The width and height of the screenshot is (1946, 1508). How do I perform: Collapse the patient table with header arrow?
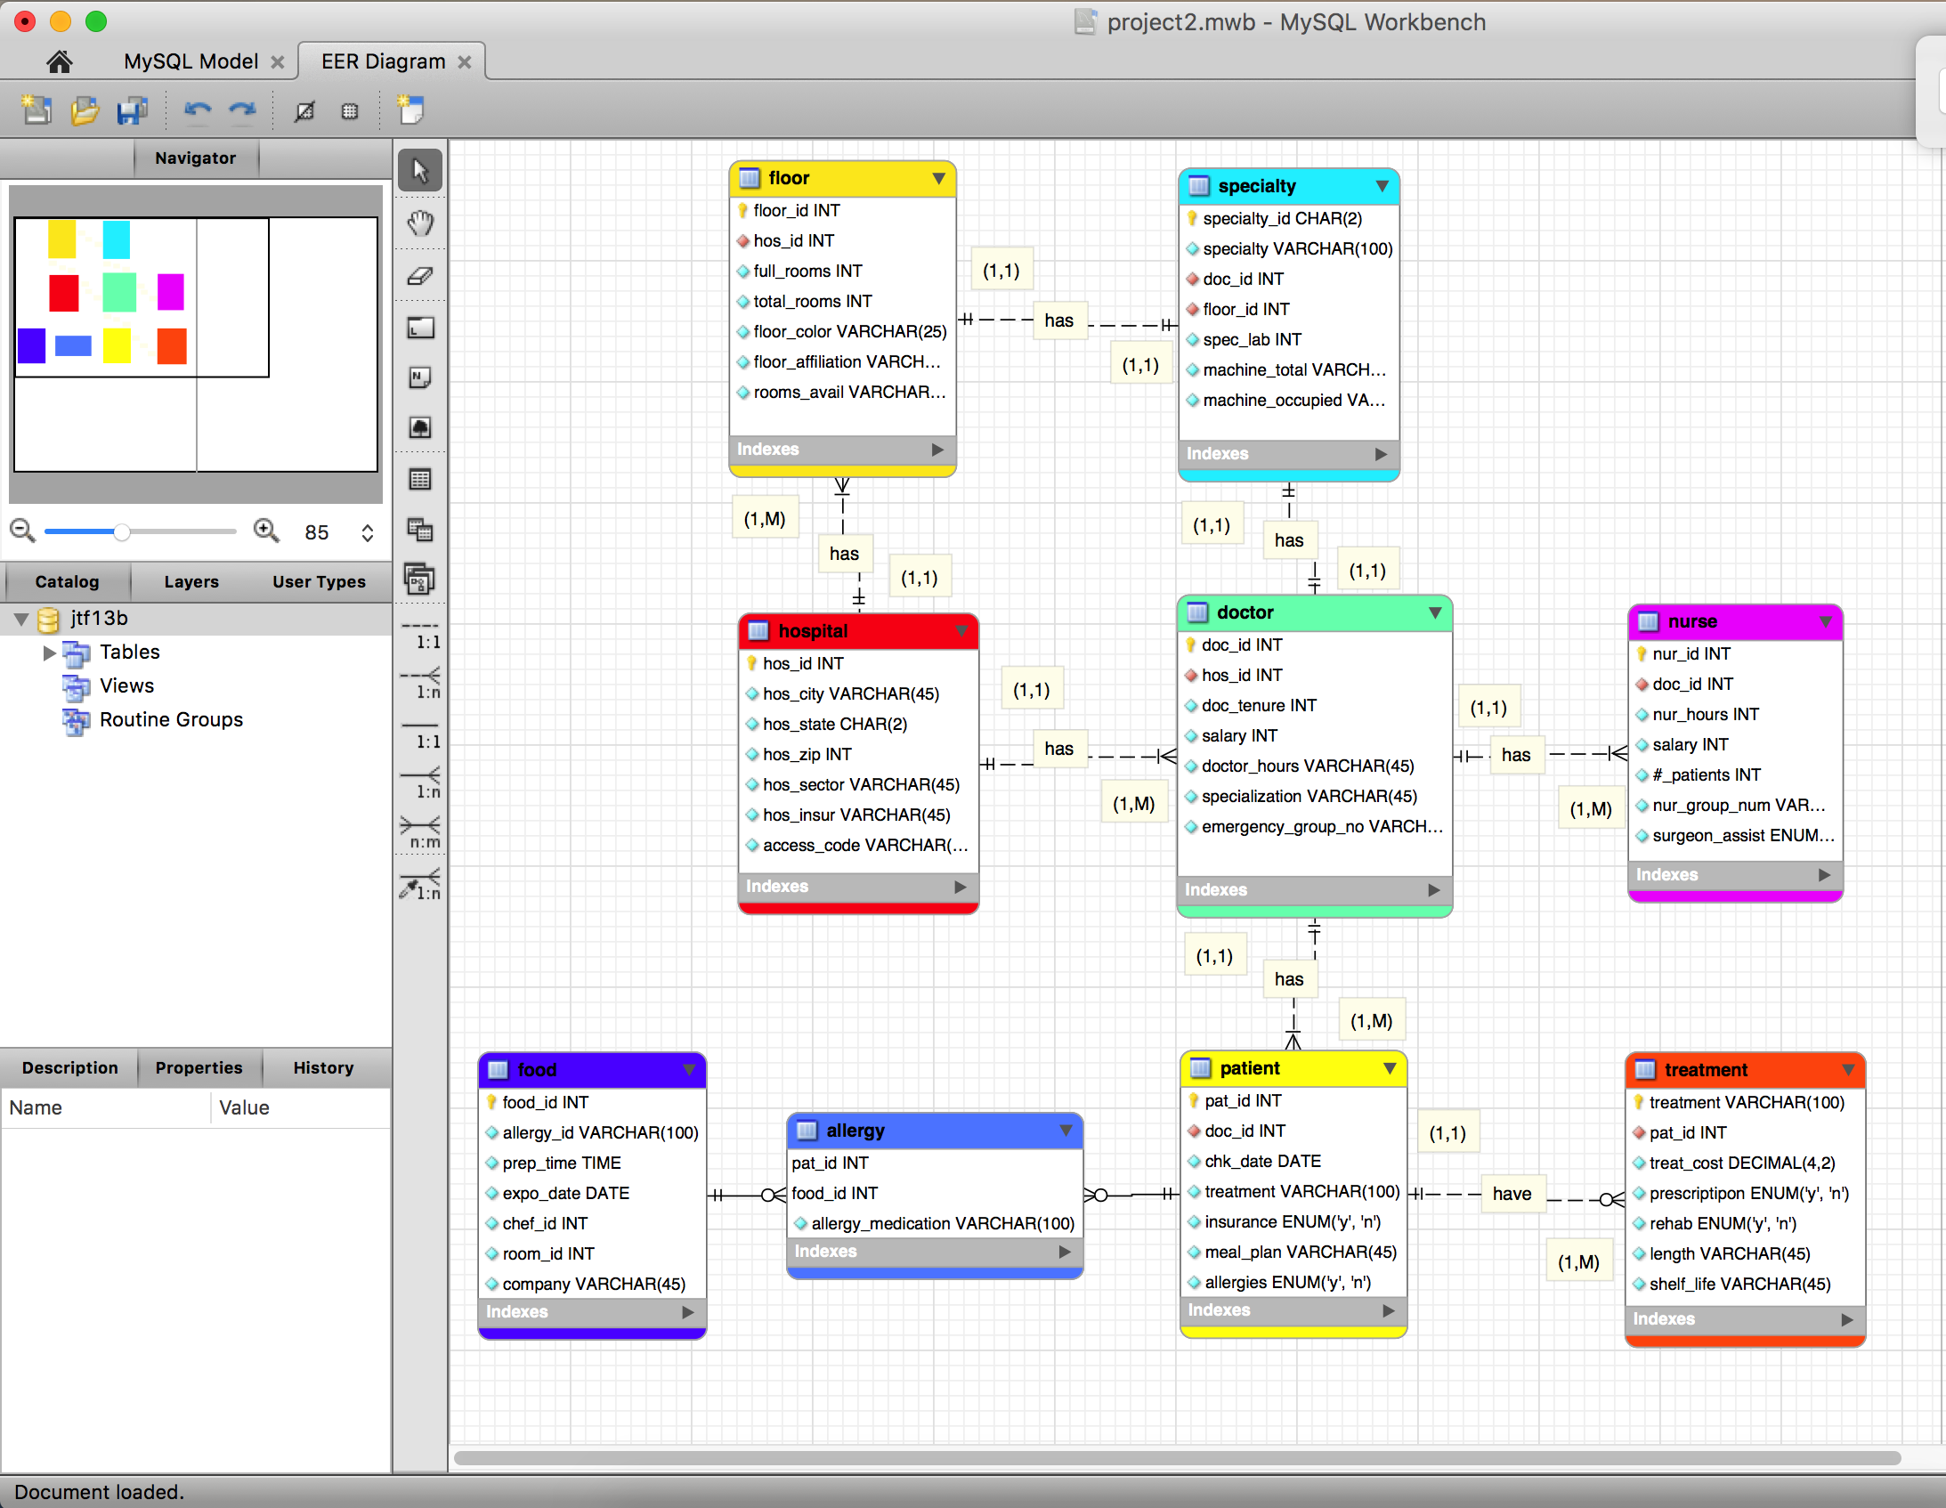click(x=1389, y=1067)
